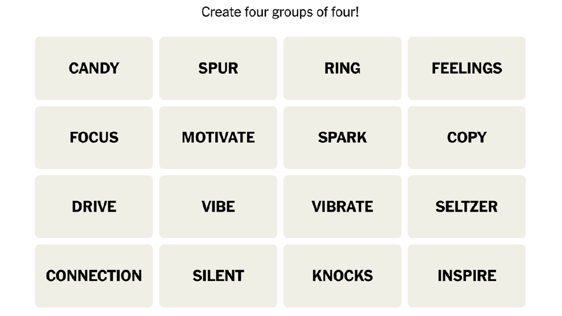The height and width of the screenshot is (316, 562).
Task: Pick the SPUR tile
Action: pyautogui.click(x=218, y=68)
